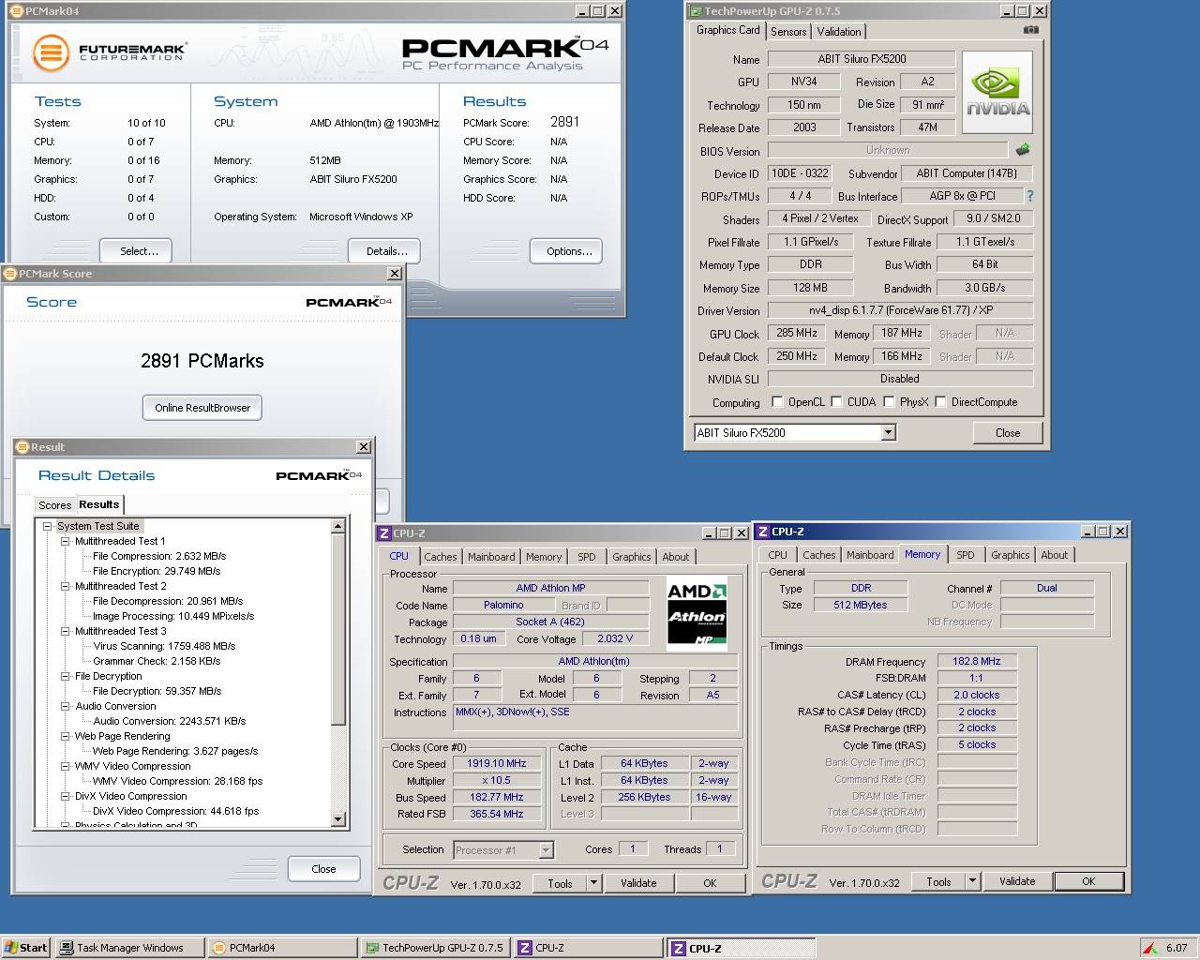
Task: Open Tools dropdown arrow in CPU-Z Memory window
Action: (x=972, y=881)
